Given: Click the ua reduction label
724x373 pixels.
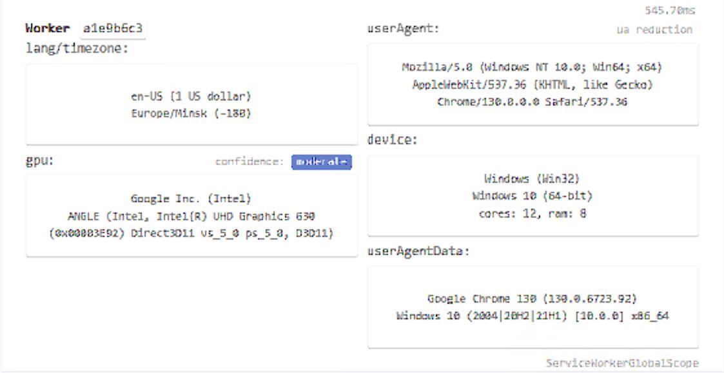Looking at the screenshot, I should click(654, 30).
